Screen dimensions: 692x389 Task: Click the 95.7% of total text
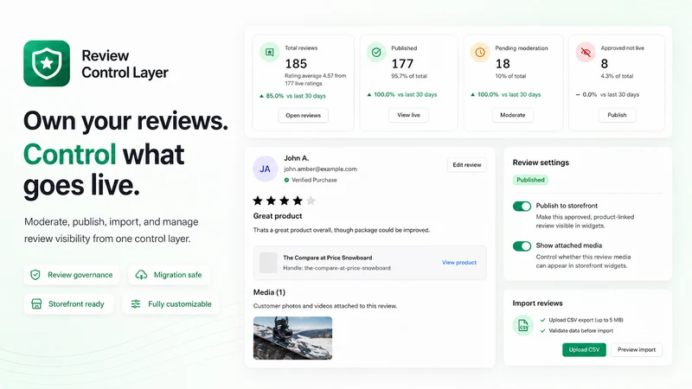point(409,76)
